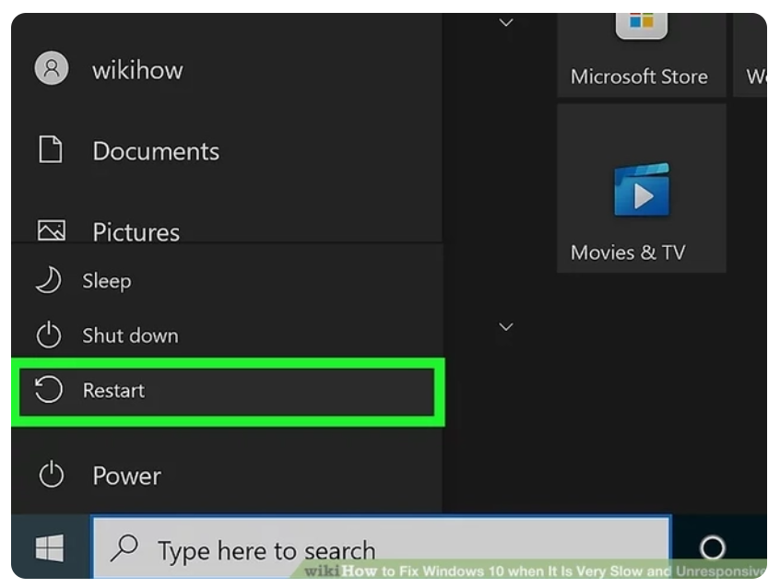Click the Cortana circle on the taskbar

pos(712,549)
